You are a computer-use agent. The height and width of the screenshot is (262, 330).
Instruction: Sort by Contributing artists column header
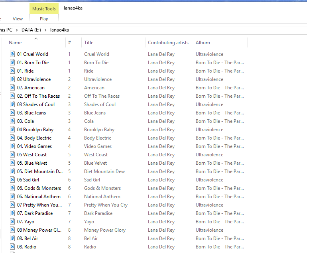(168, 43)
